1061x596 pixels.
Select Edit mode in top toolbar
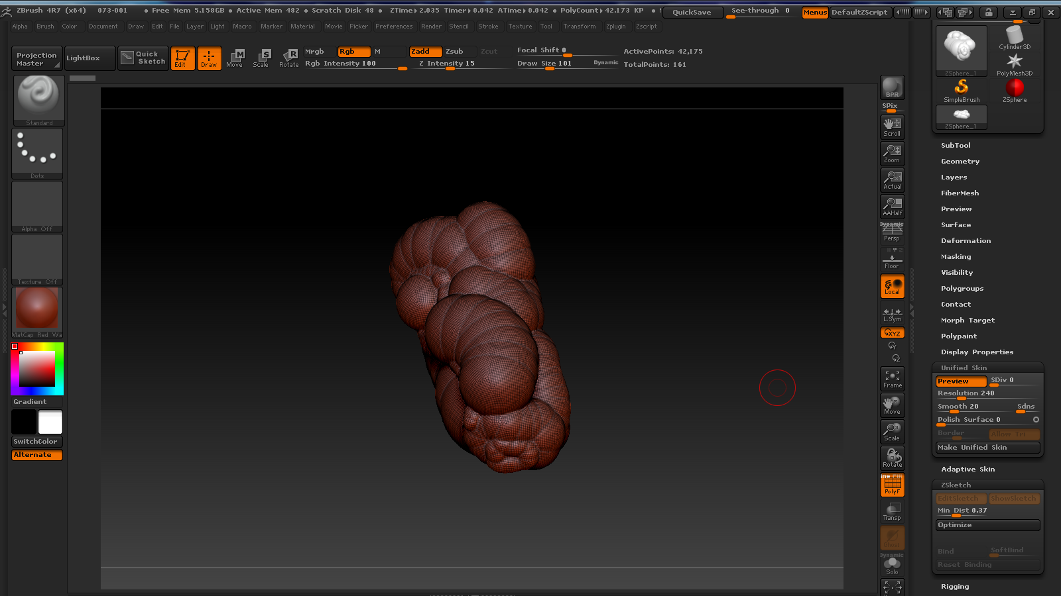(x=182, y=58)
